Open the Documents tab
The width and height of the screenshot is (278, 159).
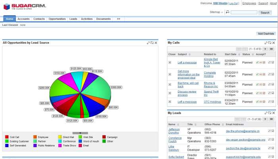pyautogui.click(x=103, y=19)
